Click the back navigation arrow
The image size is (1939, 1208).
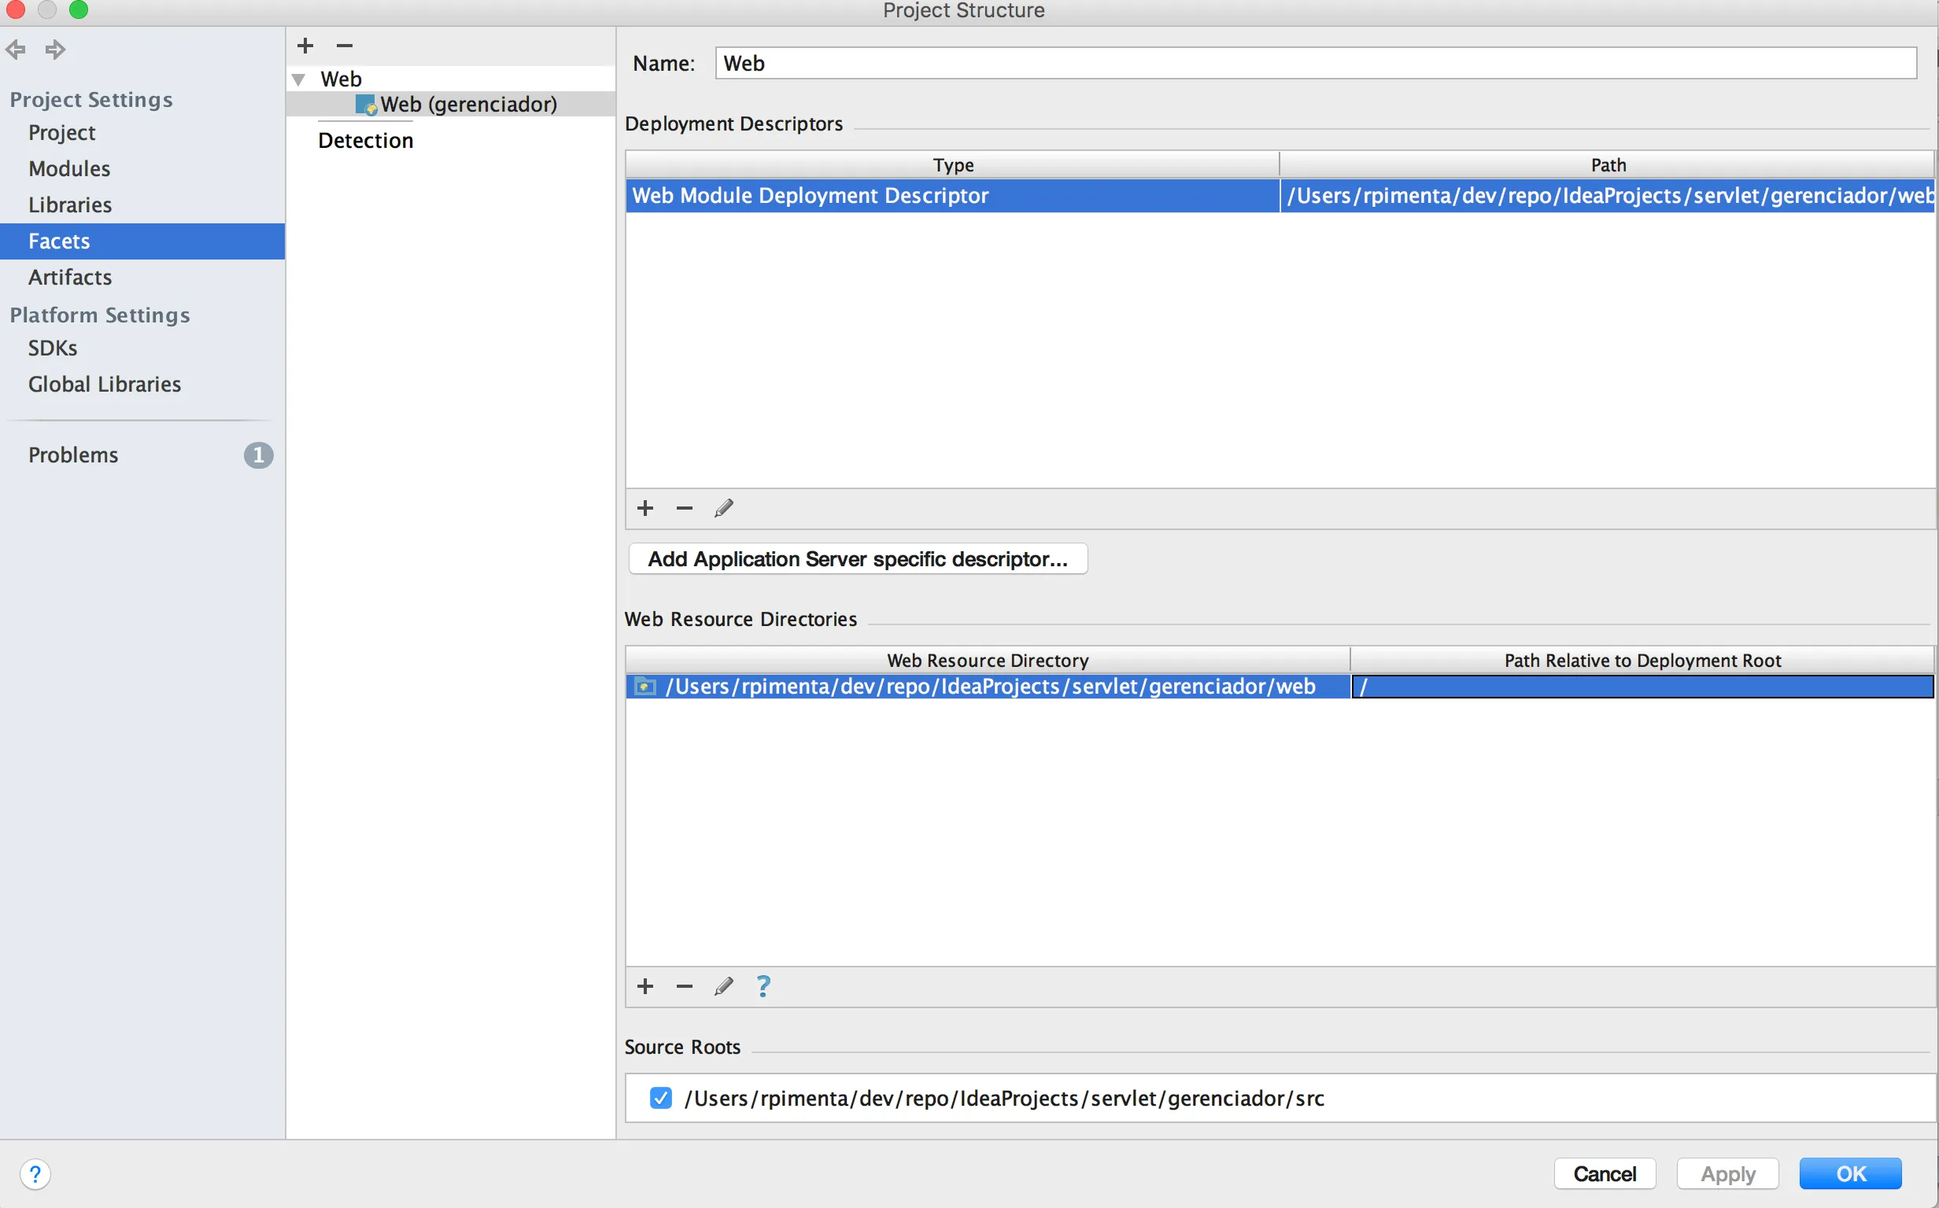(15, 50)
